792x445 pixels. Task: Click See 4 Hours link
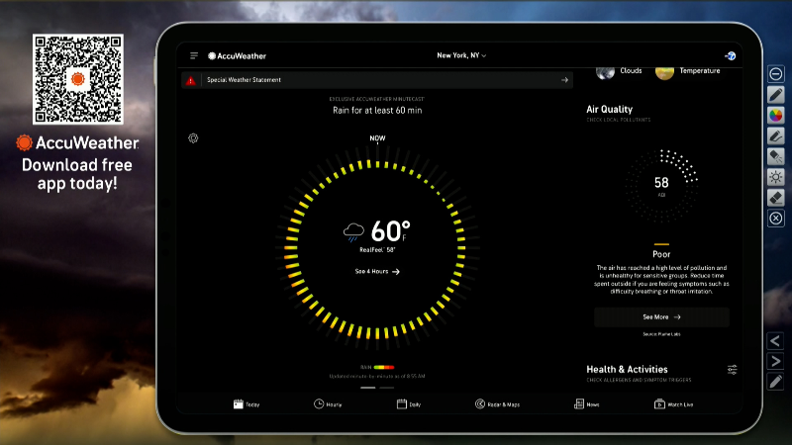(377, 271)
